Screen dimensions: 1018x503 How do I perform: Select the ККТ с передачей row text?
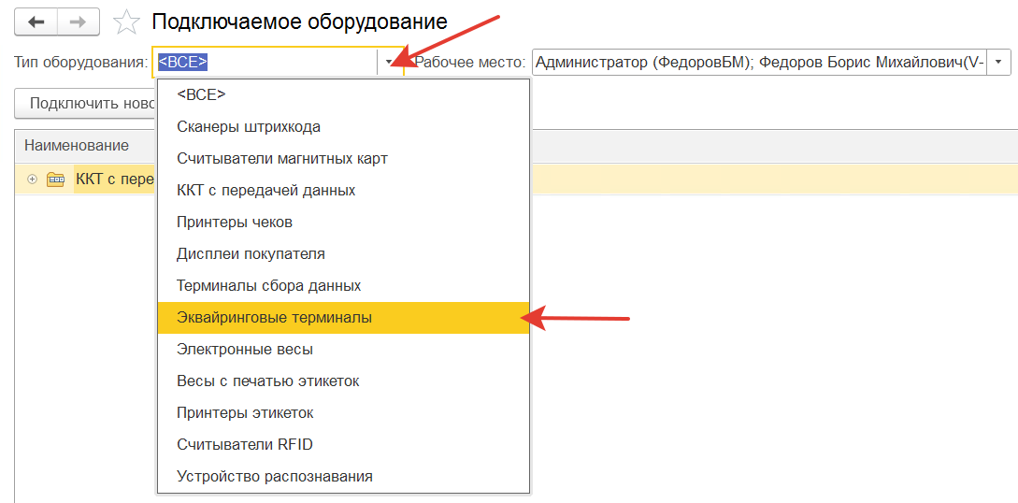pos(114,180)
